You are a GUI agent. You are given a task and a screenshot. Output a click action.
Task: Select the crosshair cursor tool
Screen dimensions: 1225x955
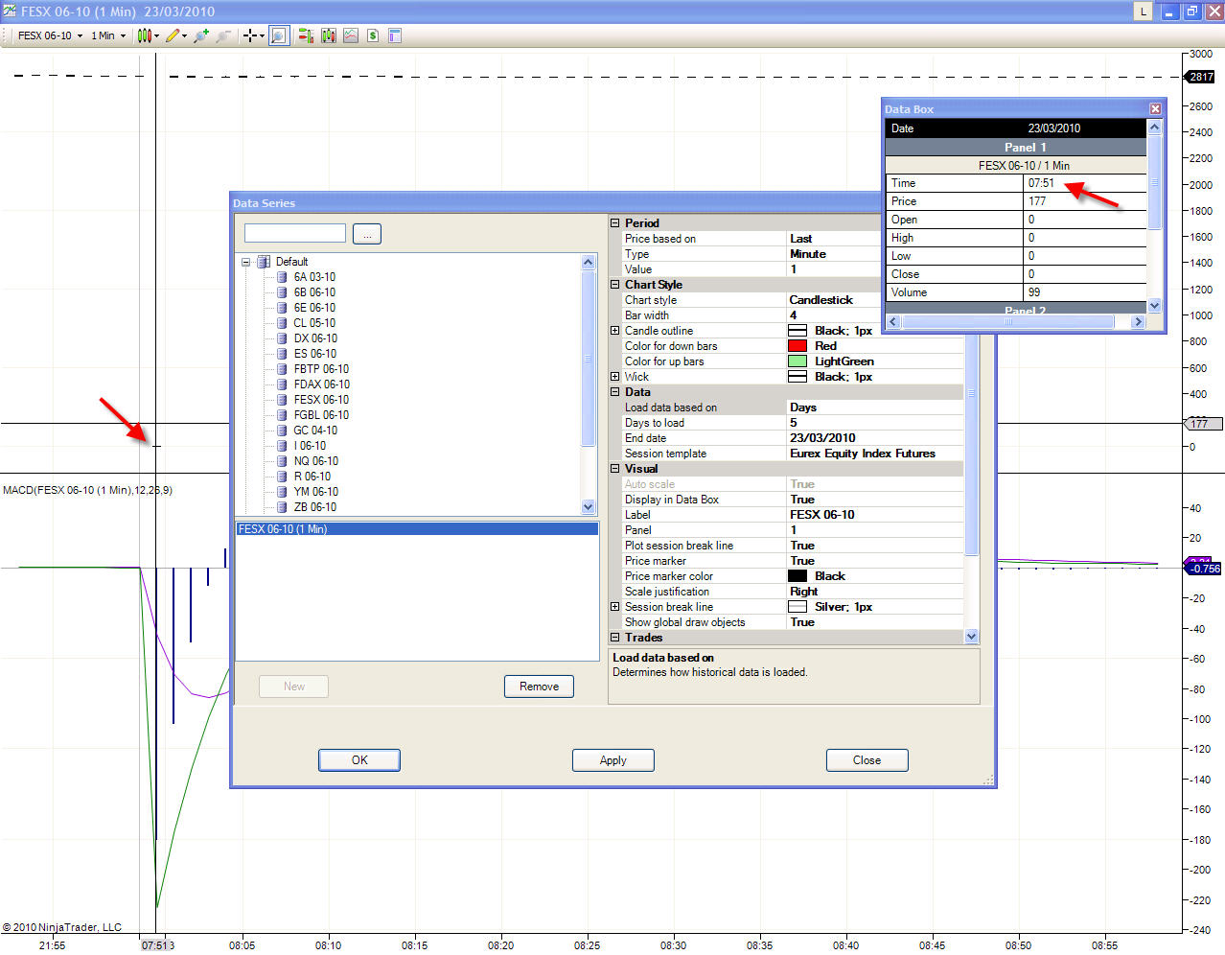point(250,35)
